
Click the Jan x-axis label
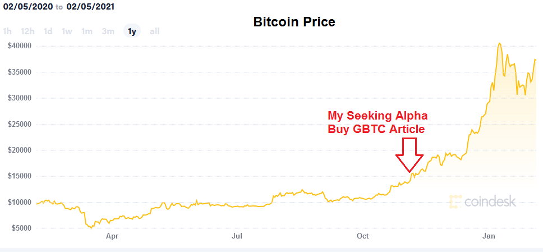point(490,237)
